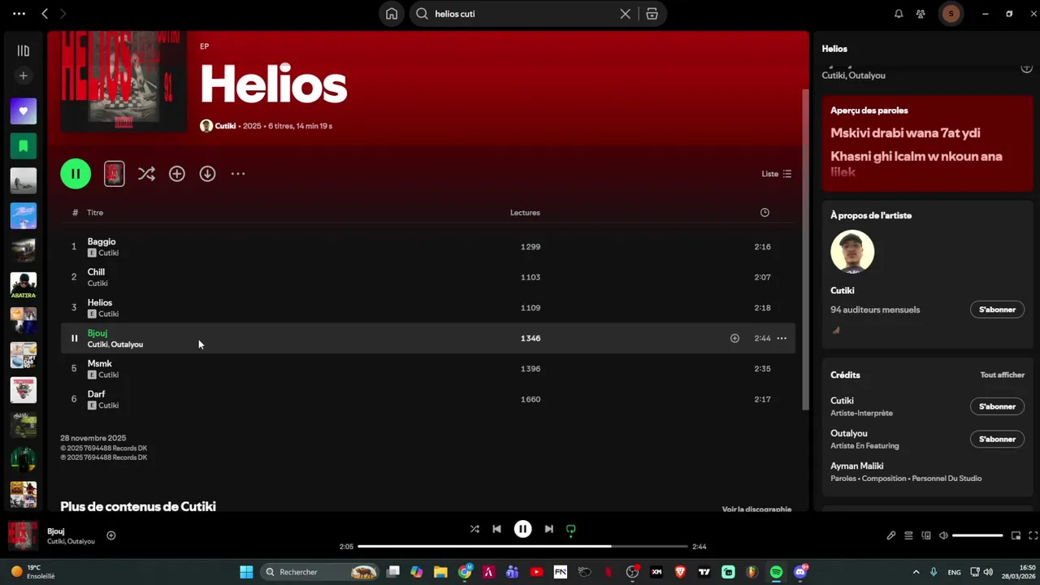Open the album preview thumbnail button
Image resolution: width=1040 pixels, height=585 pixels.
point(115,173)
